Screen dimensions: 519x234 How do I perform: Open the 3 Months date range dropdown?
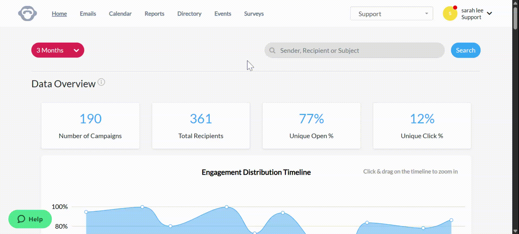point(58,50)
